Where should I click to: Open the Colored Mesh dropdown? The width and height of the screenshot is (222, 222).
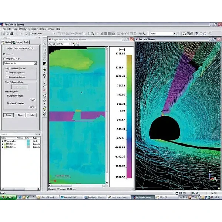click(x=35, y=63)
